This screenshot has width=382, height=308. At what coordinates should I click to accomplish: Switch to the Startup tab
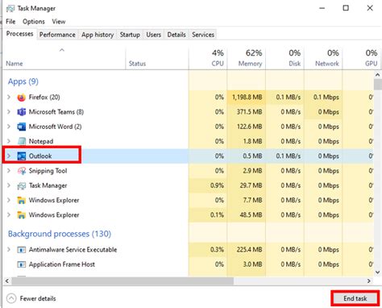[130, 35]
